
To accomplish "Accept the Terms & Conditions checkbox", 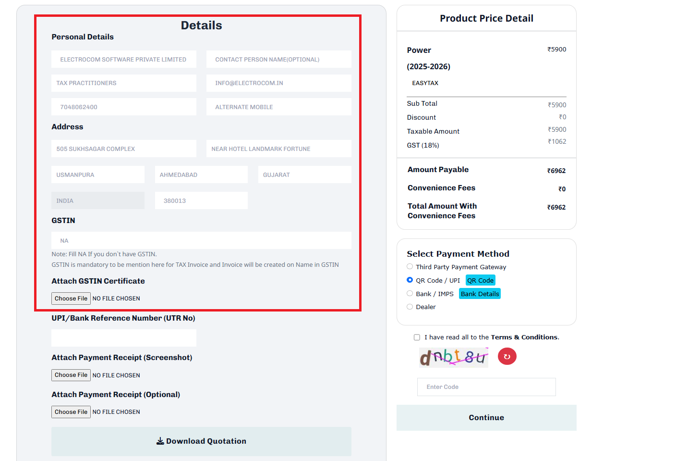I will (417, 337).
